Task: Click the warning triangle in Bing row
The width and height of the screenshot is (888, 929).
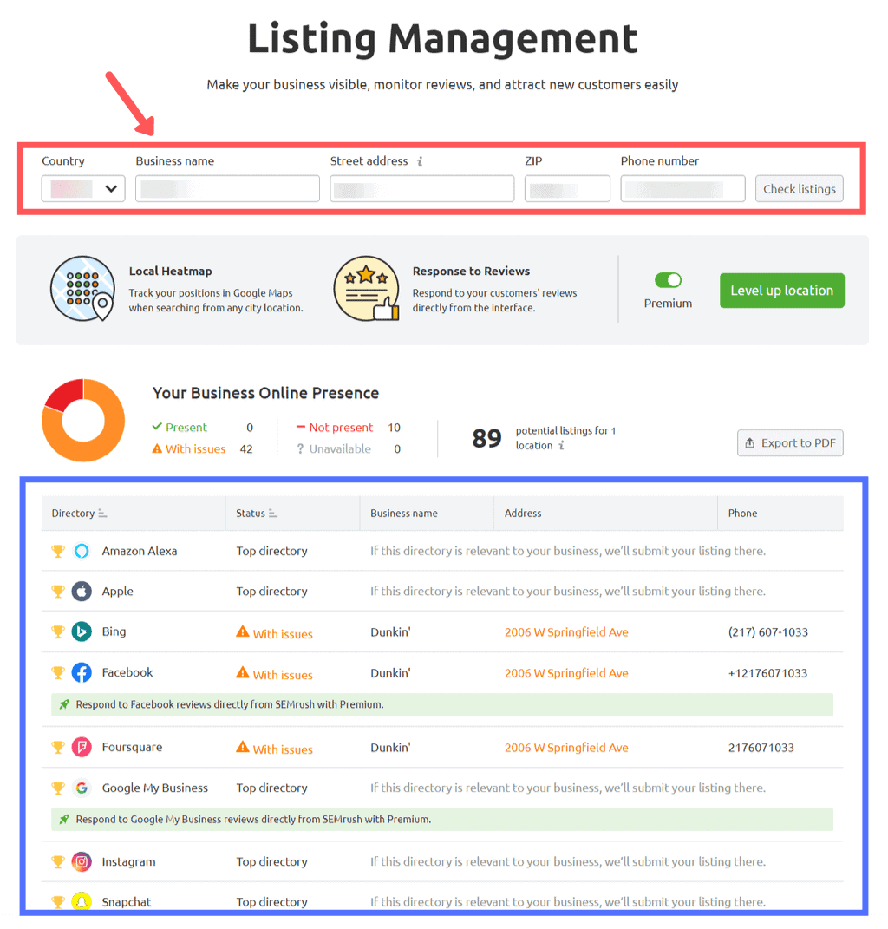Action: coord(243,631)
